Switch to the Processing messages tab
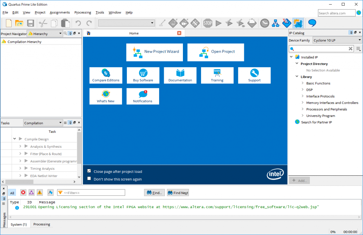Viewport: 363px width, 235px height. point(41,224)
